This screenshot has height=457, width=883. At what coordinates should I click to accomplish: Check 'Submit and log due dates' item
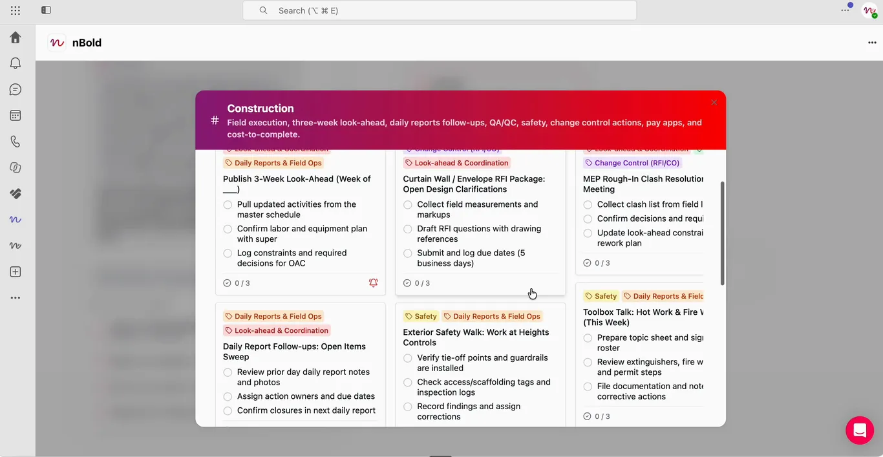tap(408, 253)
